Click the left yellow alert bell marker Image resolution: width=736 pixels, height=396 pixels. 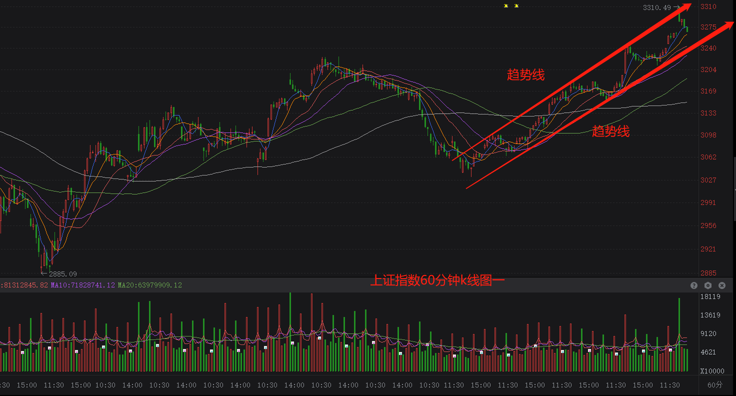click(x=506, y=6)
